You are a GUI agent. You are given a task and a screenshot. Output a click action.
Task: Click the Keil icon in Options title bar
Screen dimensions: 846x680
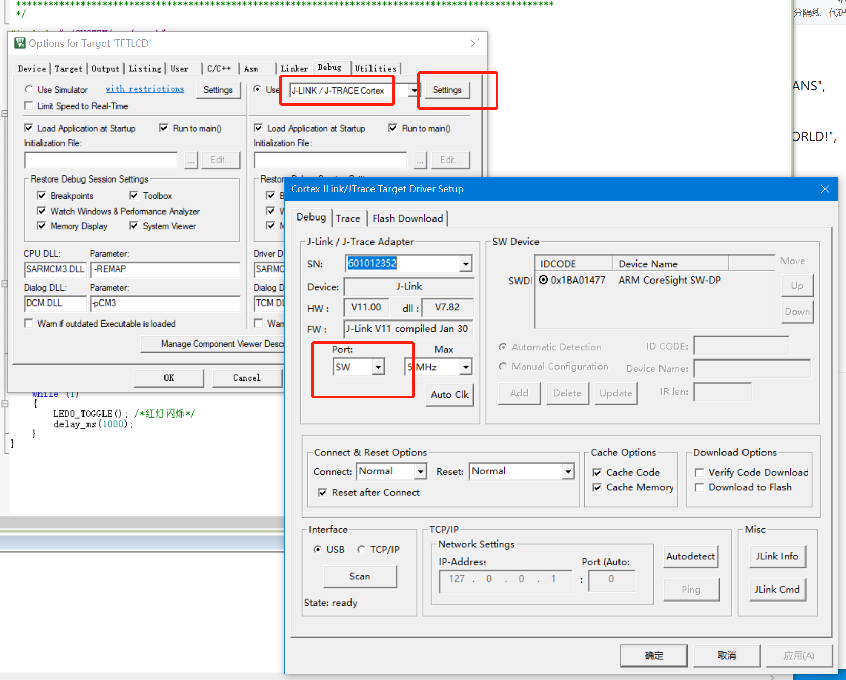pos(20,43)
